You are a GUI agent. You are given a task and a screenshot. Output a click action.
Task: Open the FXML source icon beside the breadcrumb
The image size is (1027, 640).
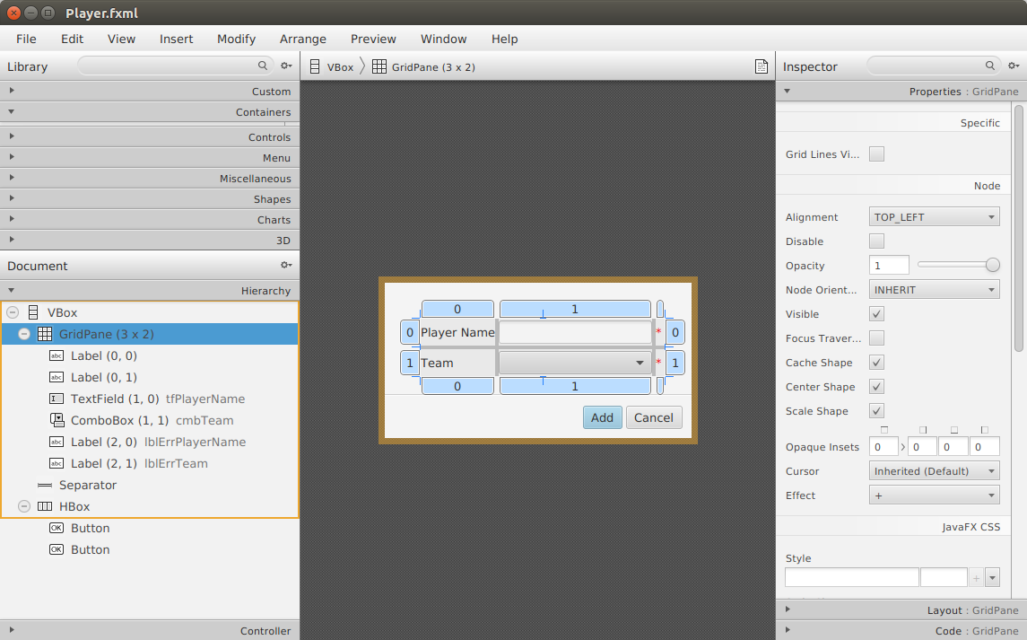[x=762, y=66]
